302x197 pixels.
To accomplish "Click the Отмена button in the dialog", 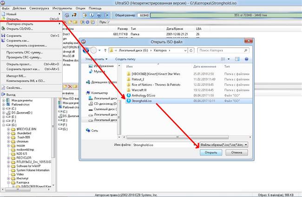I will [x=236, y=153].
